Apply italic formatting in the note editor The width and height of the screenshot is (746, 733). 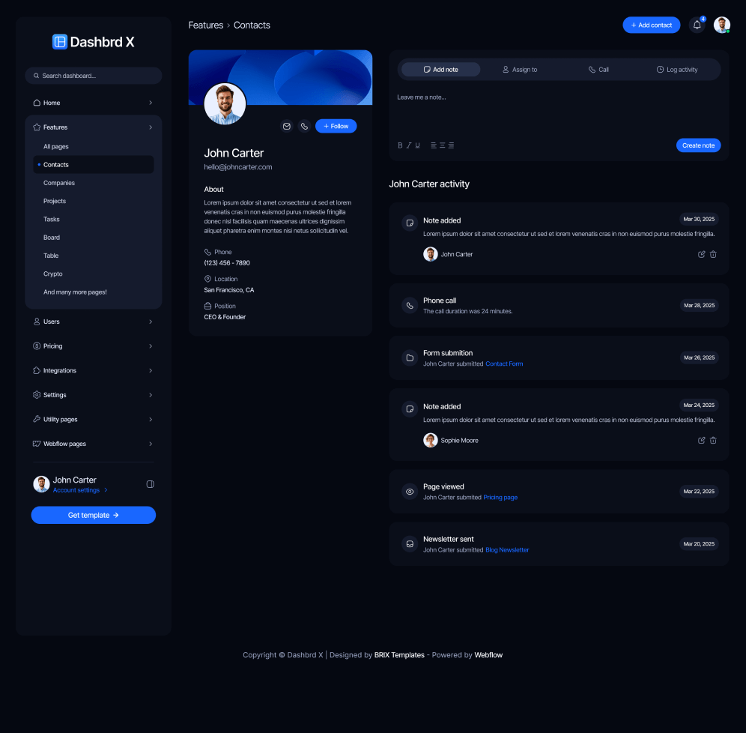coord(408,145)
